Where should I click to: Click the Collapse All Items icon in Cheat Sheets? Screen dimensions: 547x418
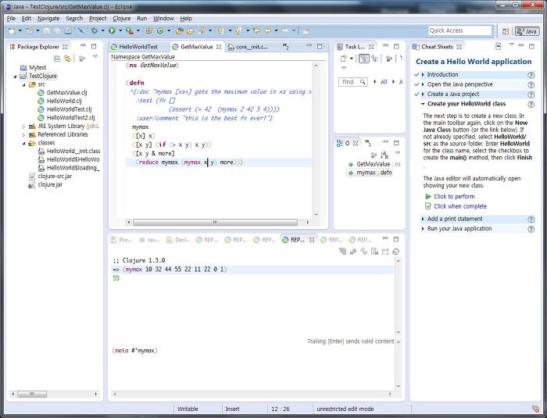[x=499, y=46]
